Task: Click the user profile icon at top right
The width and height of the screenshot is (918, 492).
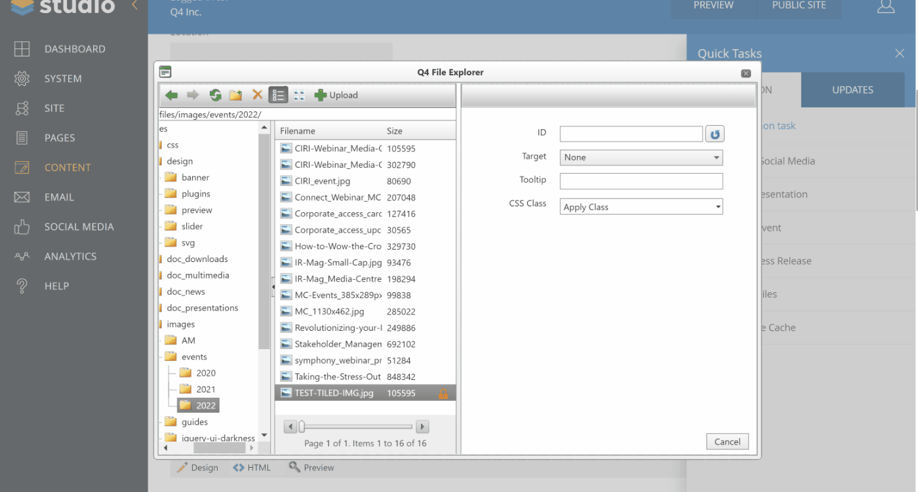Action: (x=885, y=6)
